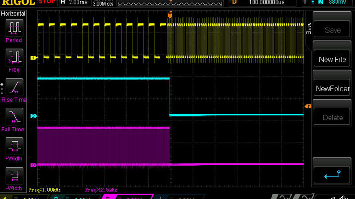Click the channel 2 tab in bottom bar
The width and height of the screenshot is (355, 199).
(x=76, y=197)
